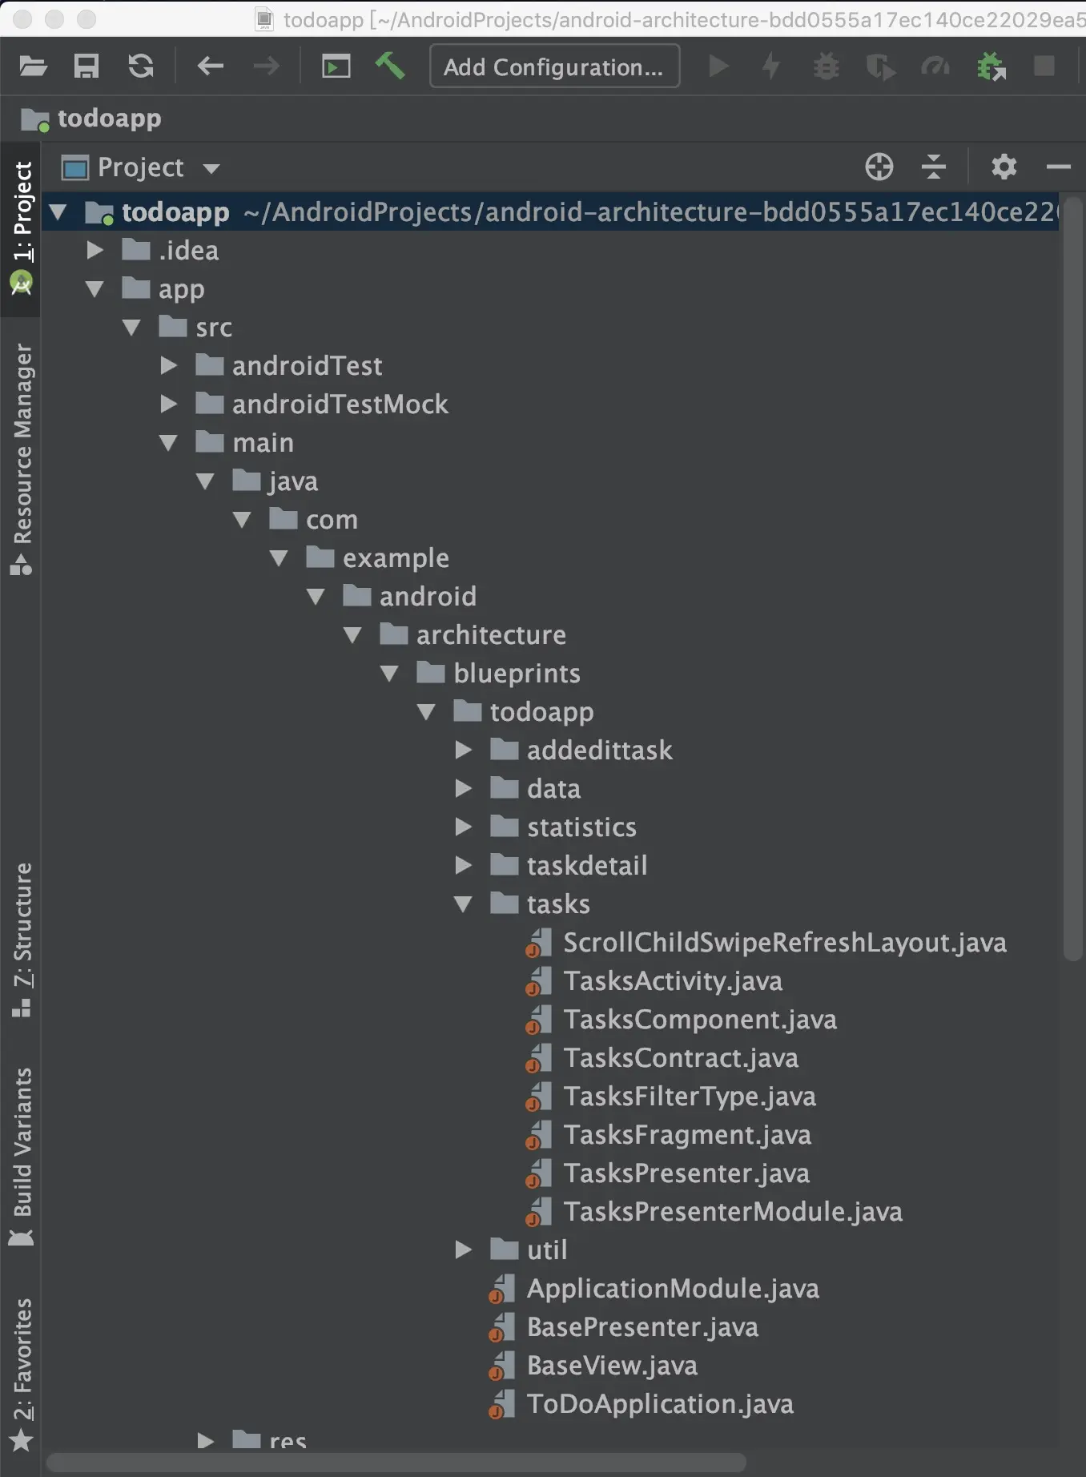
Task: Expand the res folder
Action: pos(205,1441)
